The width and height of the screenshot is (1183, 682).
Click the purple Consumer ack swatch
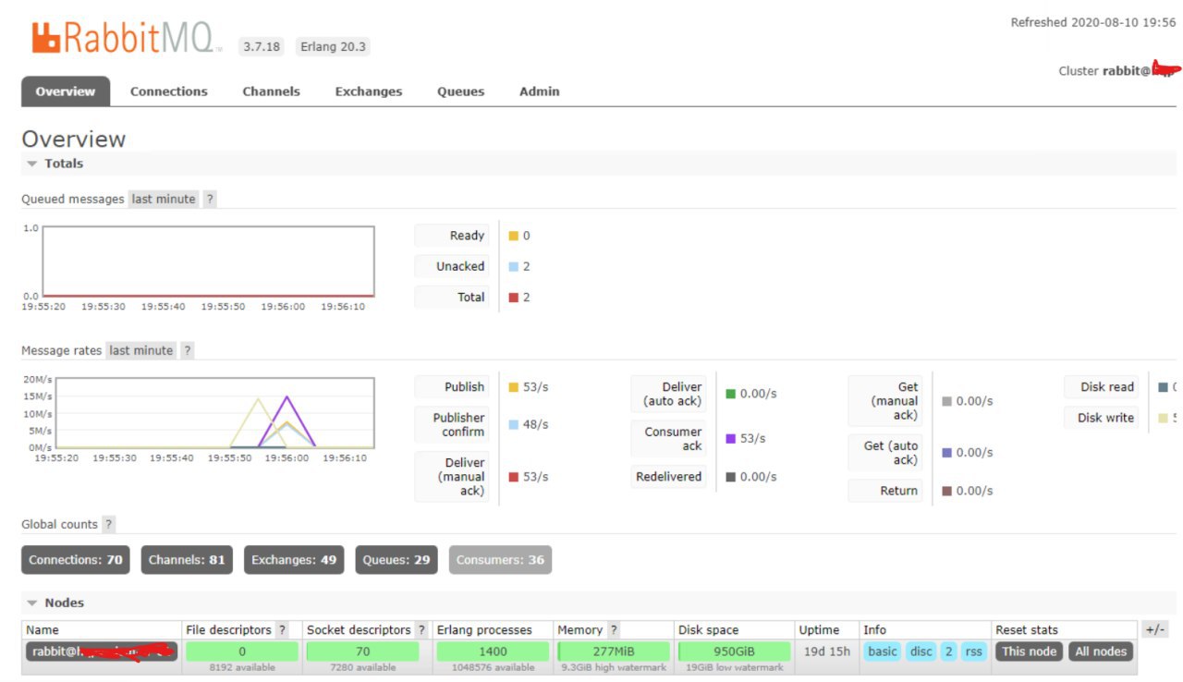click(x=731, y=439)
